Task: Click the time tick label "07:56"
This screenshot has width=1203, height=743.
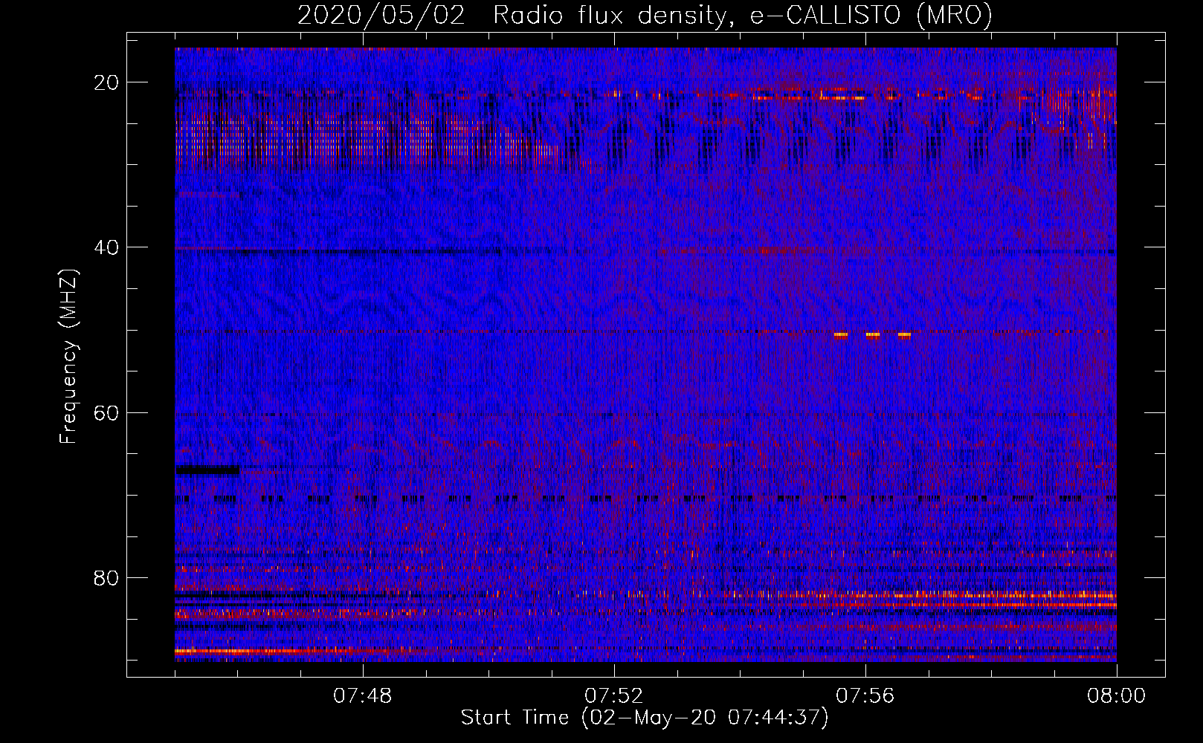Action: pyautogui.click(x=865, y=696)
